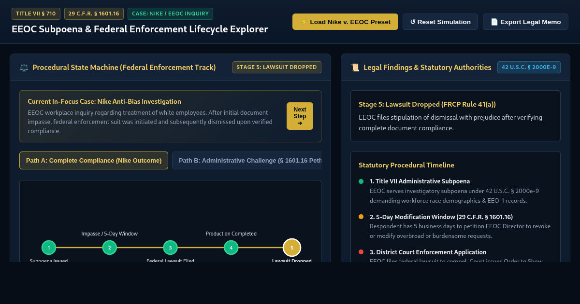Click the STAGE 5: LAWSUIT DROPPED badge

(277, 67)
